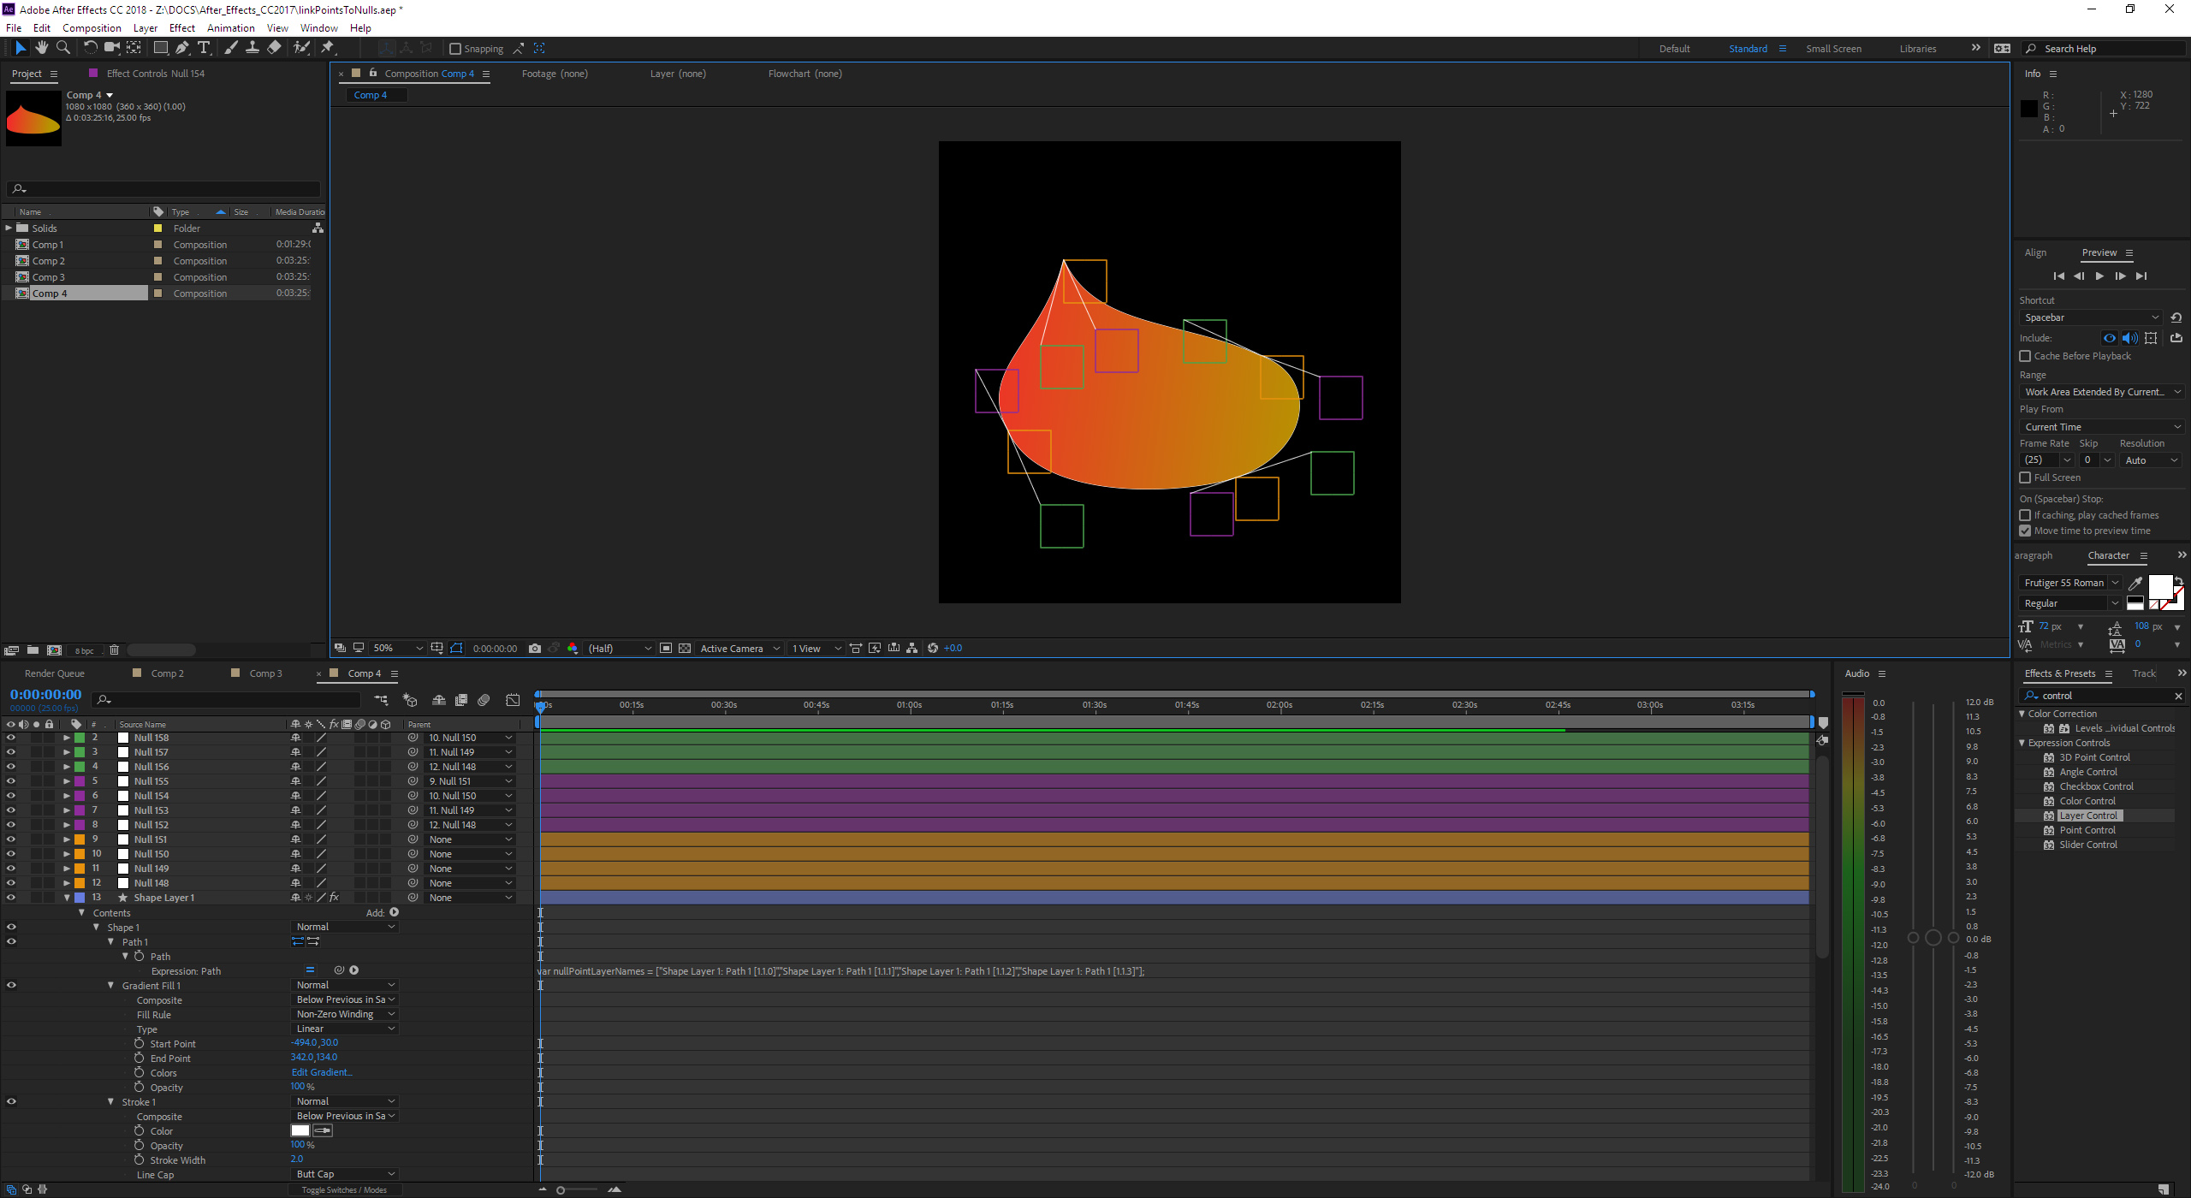2191x1198 pixels.
Task: Toggle visibility of Shape Layer 1
Action: (12, 897)
